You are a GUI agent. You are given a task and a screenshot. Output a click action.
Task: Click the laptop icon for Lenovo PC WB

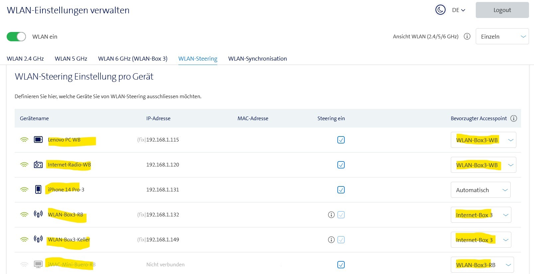[x=38, y=139]
